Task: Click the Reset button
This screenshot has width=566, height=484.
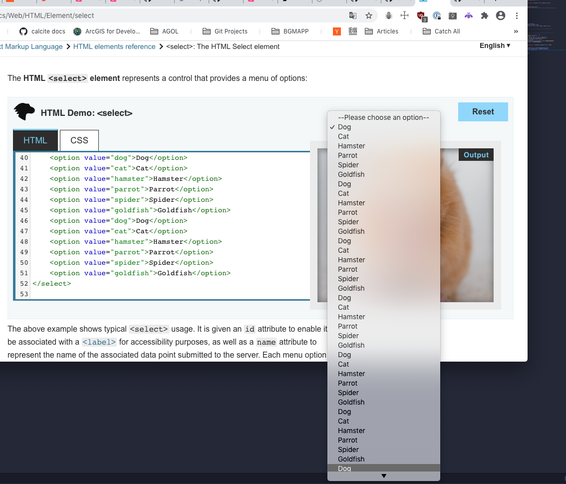Action: 483,111
